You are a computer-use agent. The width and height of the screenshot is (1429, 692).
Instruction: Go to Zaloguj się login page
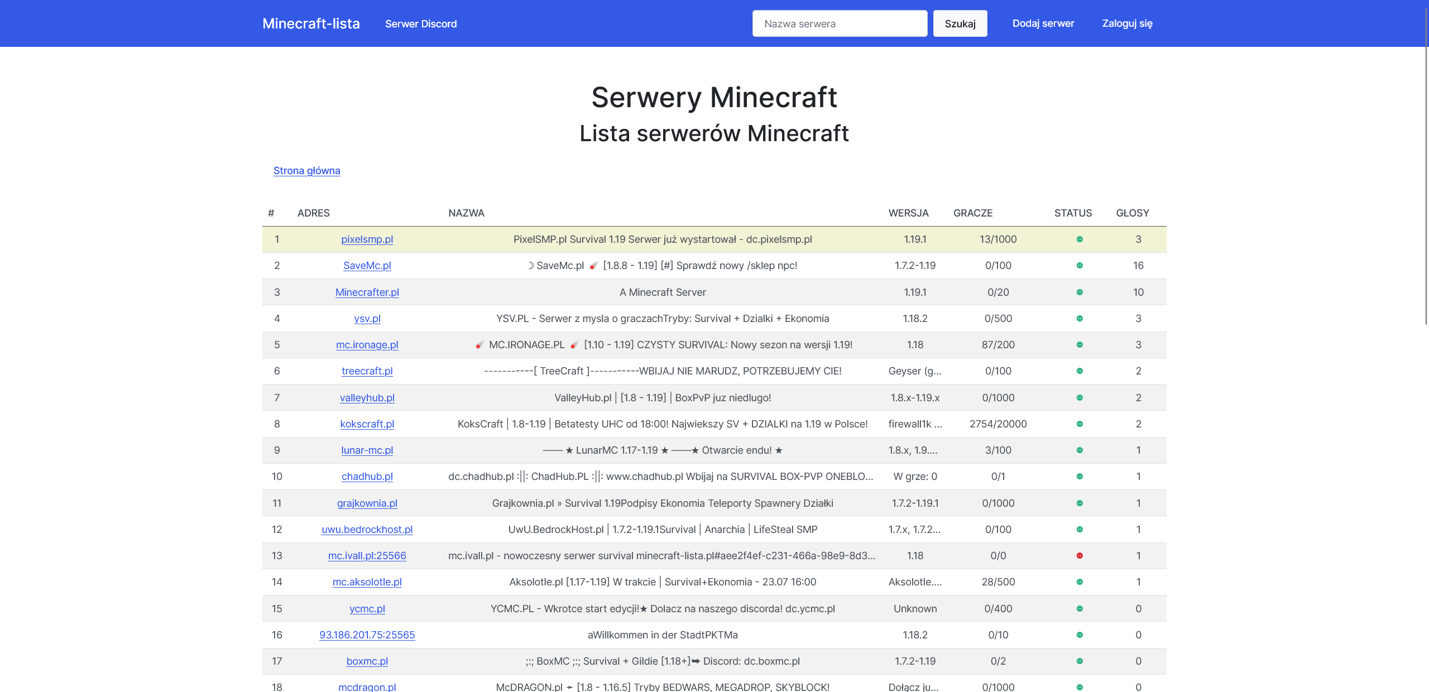tap(1127, 23)
